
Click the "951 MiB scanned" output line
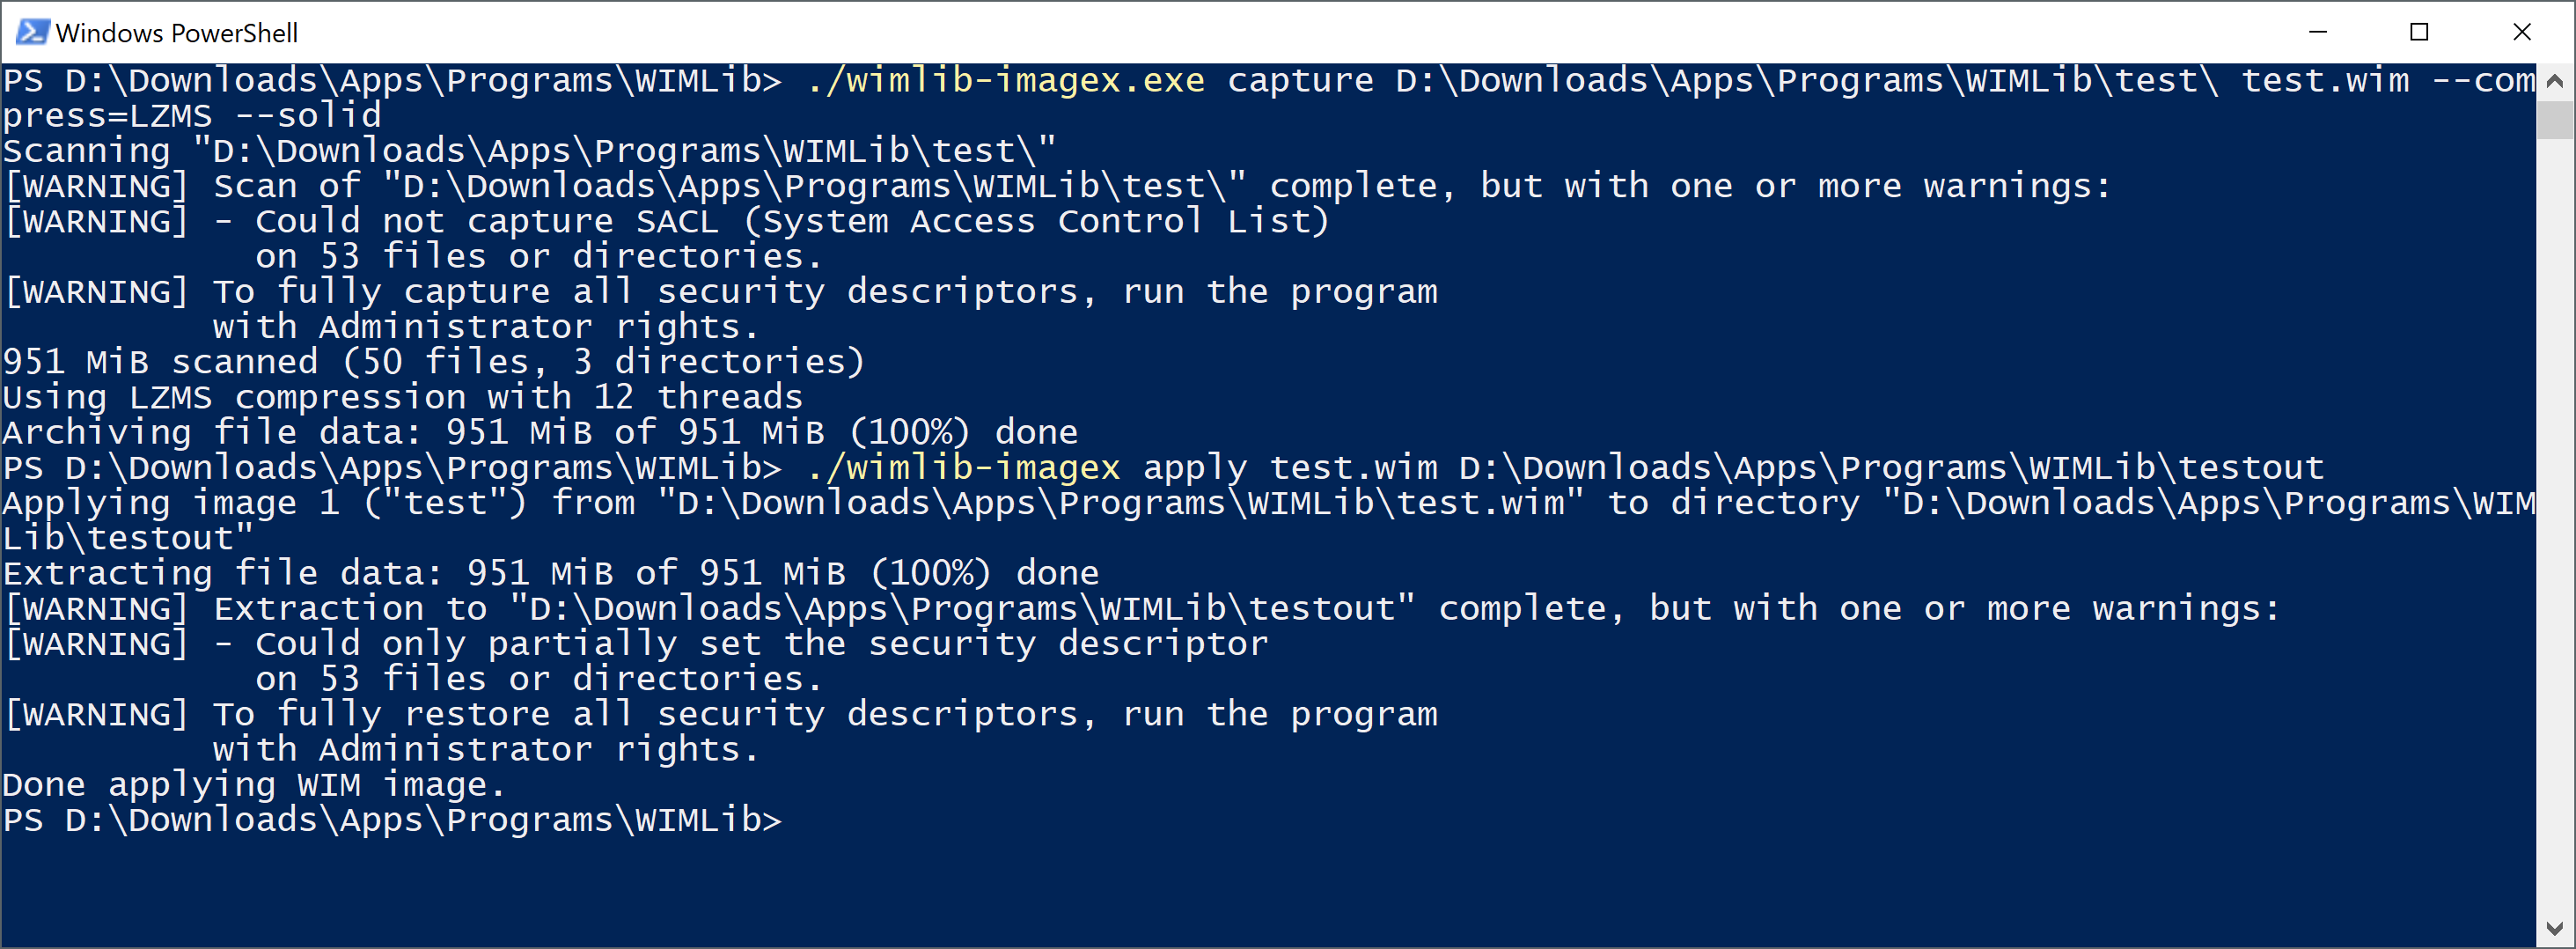tap(433, 362)
